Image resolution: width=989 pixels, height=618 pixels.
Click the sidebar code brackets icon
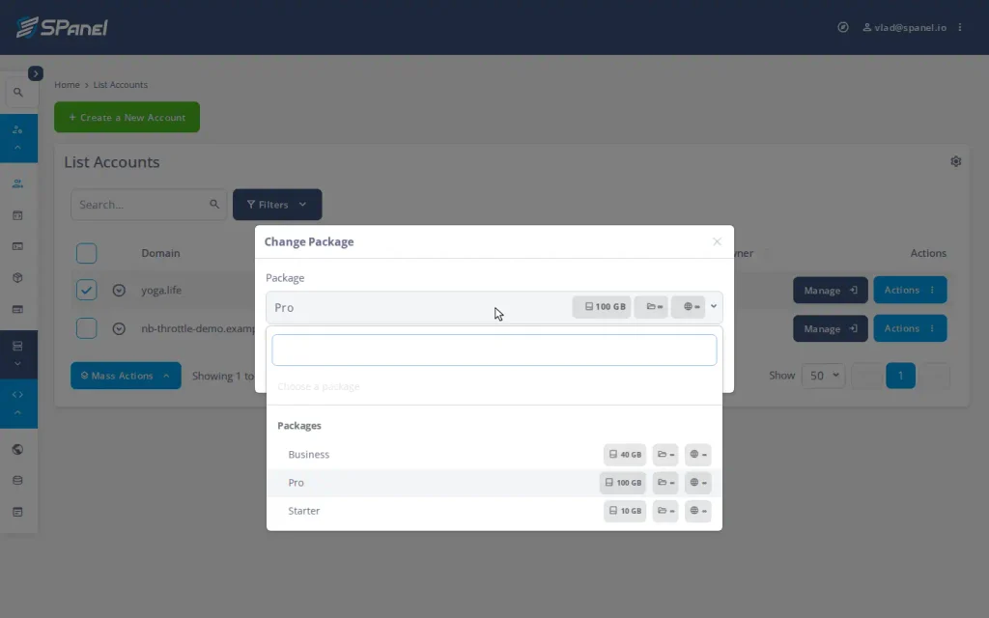click(17, 395)
